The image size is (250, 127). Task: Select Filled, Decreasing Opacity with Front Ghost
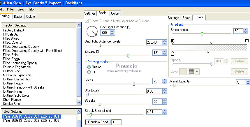tap(33, 51)
